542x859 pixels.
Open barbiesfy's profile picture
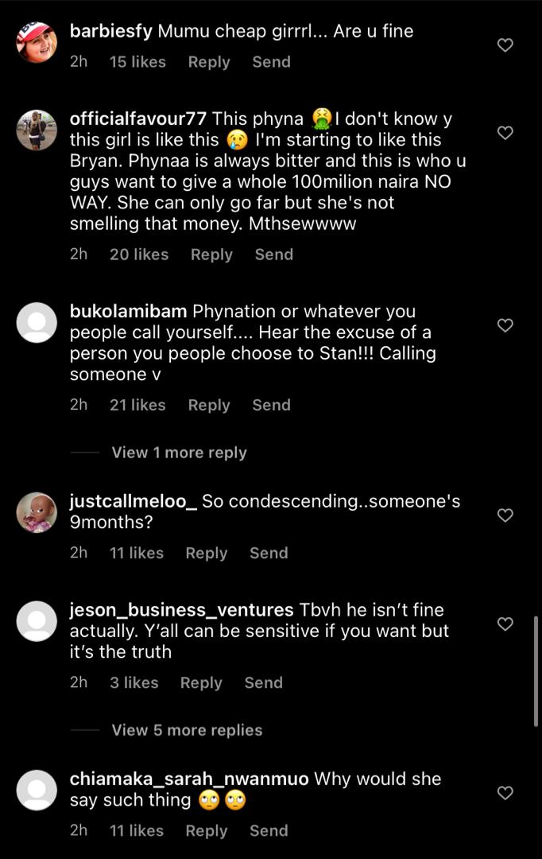click(x=37, y=42)
